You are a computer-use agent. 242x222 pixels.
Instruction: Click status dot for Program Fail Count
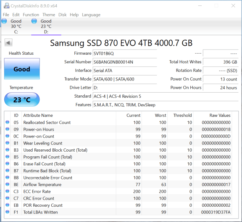(7, 157)
